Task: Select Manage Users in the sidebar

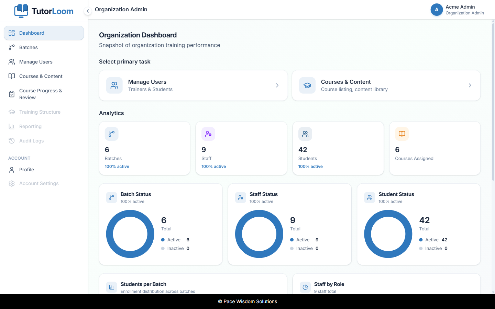Action: [x=44, y=62]
